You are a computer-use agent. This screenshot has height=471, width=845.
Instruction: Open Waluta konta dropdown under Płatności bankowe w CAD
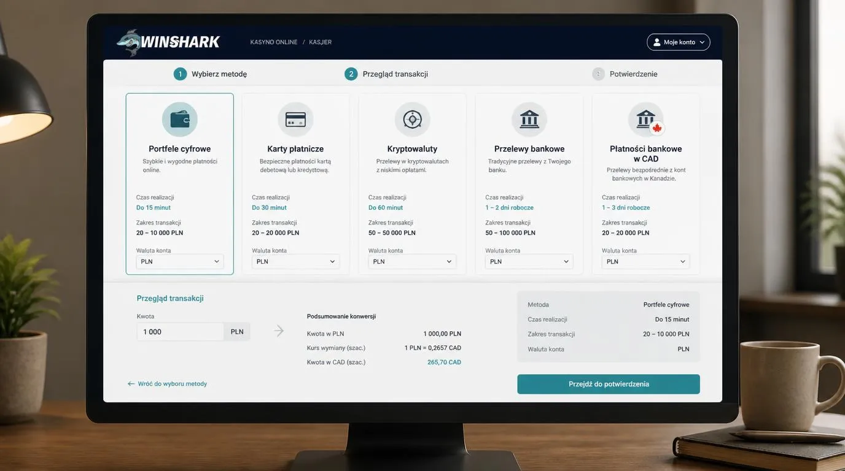click(646, 261)
